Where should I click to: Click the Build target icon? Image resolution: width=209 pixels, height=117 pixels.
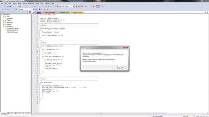pos(5,9)
